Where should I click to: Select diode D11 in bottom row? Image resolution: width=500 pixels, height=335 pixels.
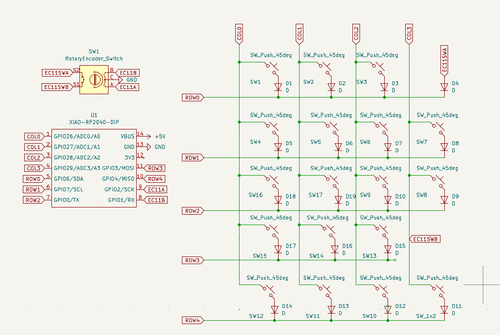[444, 309]
